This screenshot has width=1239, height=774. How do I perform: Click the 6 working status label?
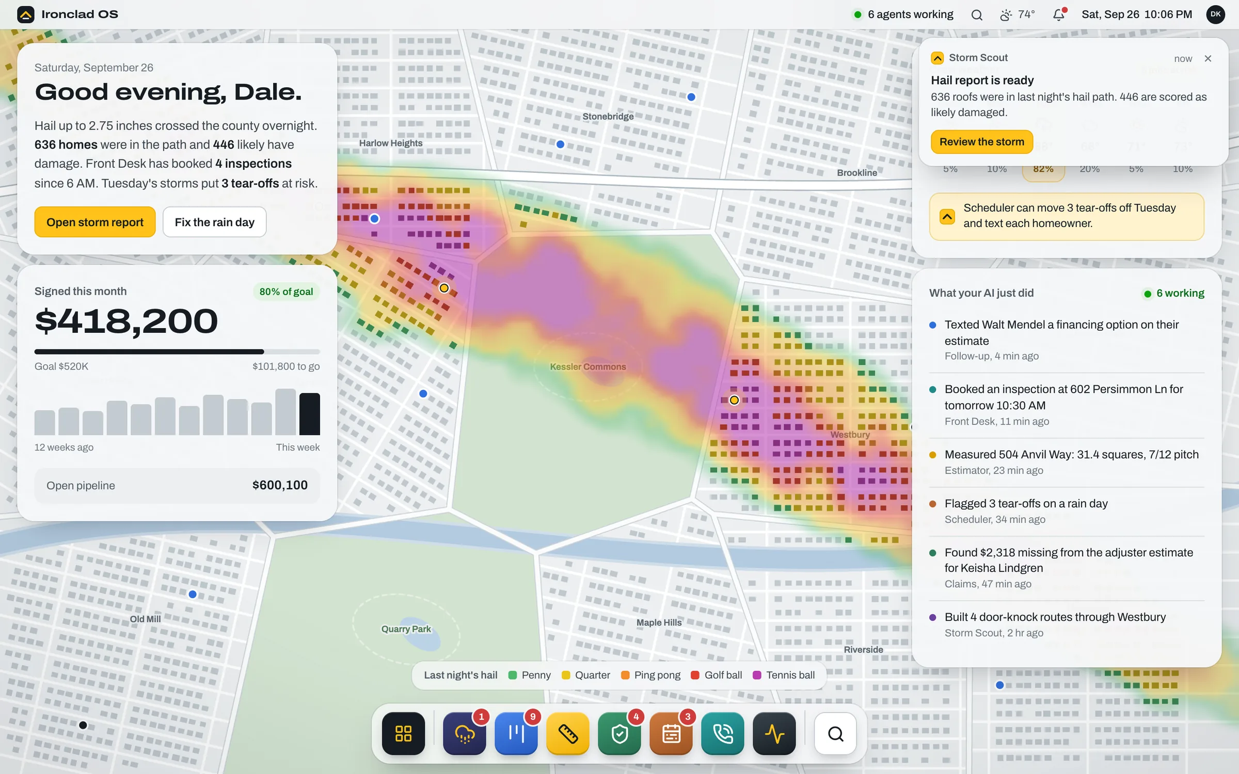coord(1174,293)
